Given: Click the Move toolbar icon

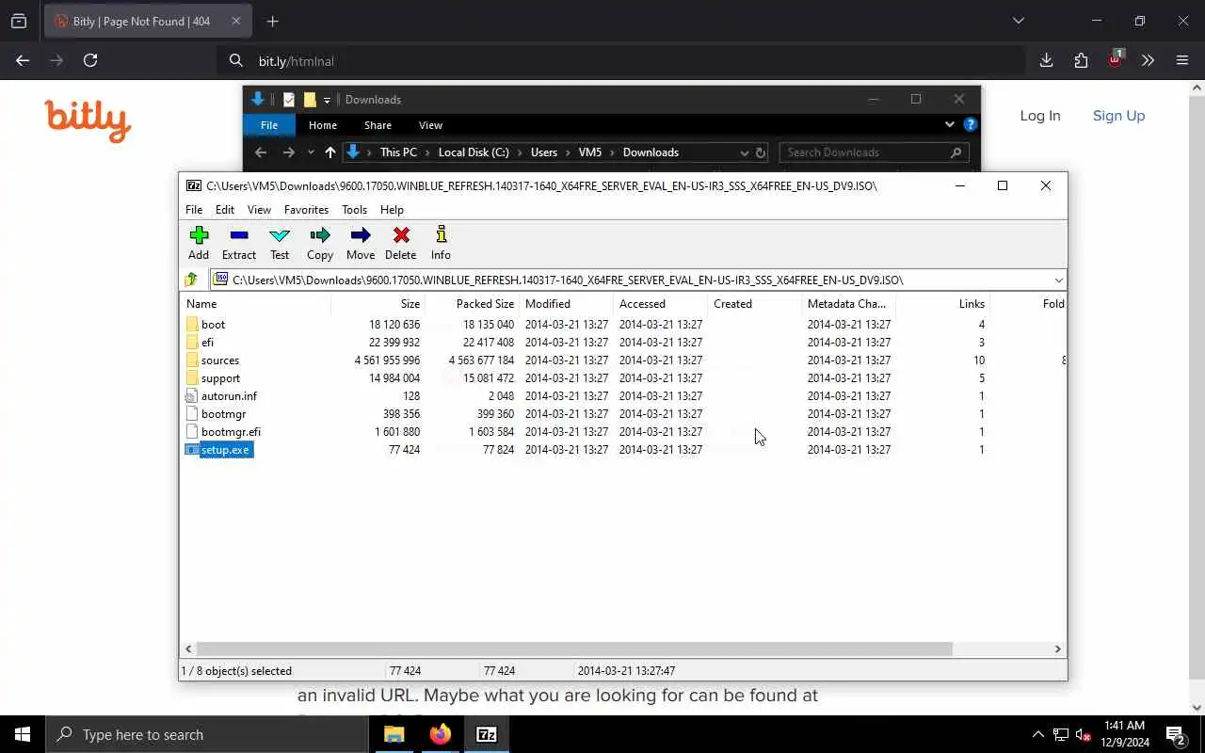Looking at the screenshot, I should point(361,243).
